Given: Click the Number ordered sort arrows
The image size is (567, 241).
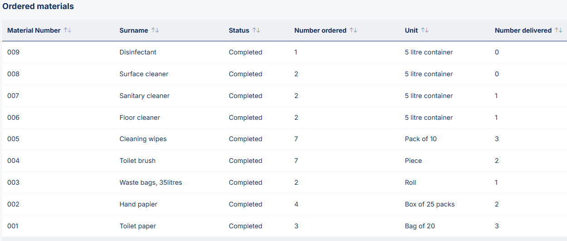Looking at the screenshot, I should pos(353,30).
